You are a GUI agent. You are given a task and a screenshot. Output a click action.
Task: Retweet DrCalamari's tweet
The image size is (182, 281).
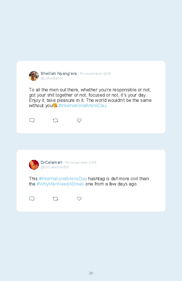(55, 199)
